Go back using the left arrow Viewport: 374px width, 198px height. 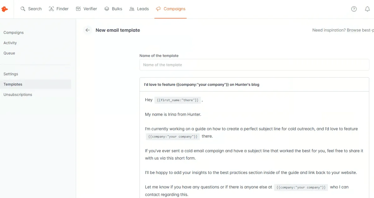(x=88, y=30)
